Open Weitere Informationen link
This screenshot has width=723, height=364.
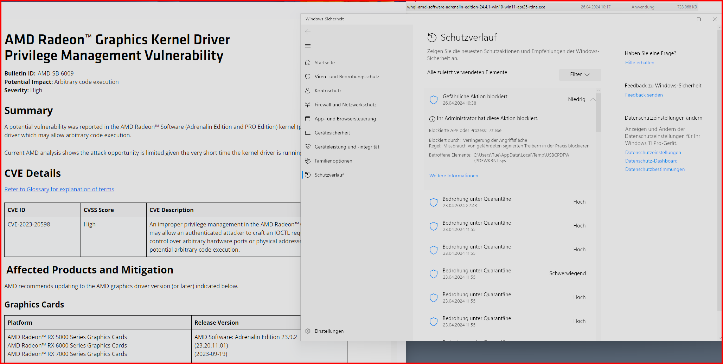454,176
